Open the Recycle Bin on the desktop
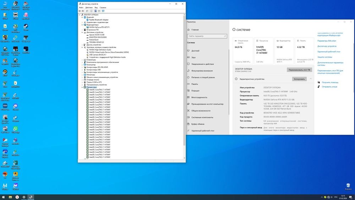The width and height of the screenshot is (355, 200). pyautogui.click(x=349, y=186)
